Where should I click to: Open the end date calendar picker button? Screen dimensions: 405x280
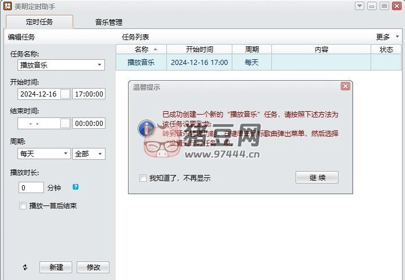coord(65,123)
